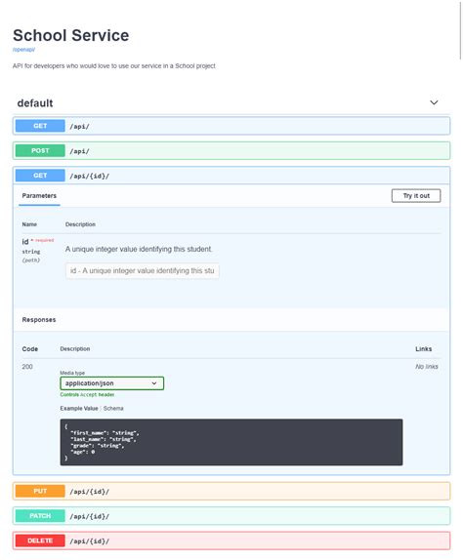This screenshot has height=560, width=463.
Task: Expand the DELETE /api/{id}/ endpoint
Action: (231, 540)
